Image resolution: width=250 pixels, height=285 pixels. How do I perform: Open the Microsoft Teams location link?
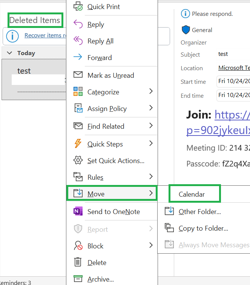pos(234,68)
